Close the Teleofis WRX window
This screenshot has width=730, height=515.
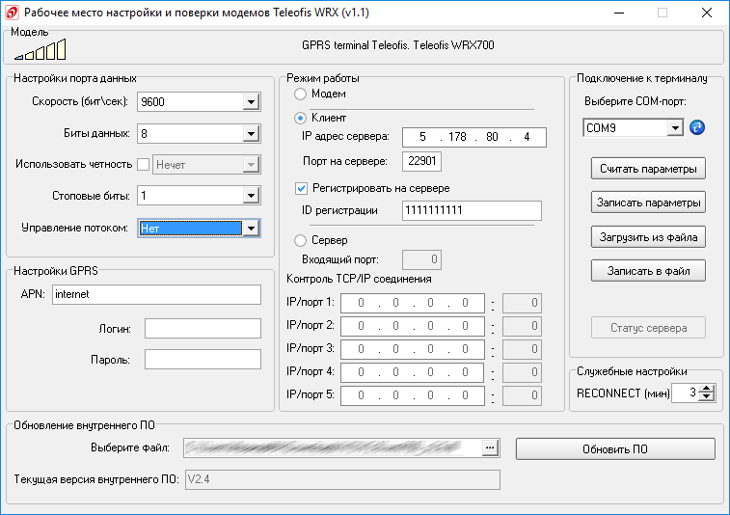[x=707, y=14]
